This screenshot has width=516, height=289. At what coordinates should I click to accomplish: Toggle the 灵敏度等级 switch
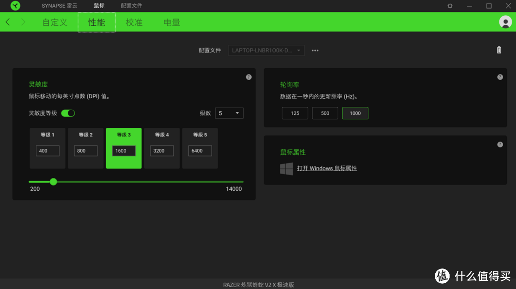(68, 113)
